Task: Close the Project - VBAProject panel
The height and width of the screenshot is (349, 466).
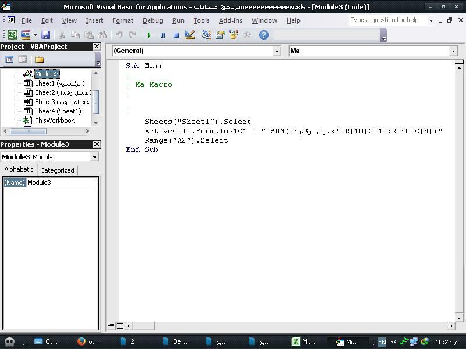Action: click(97, 47)
